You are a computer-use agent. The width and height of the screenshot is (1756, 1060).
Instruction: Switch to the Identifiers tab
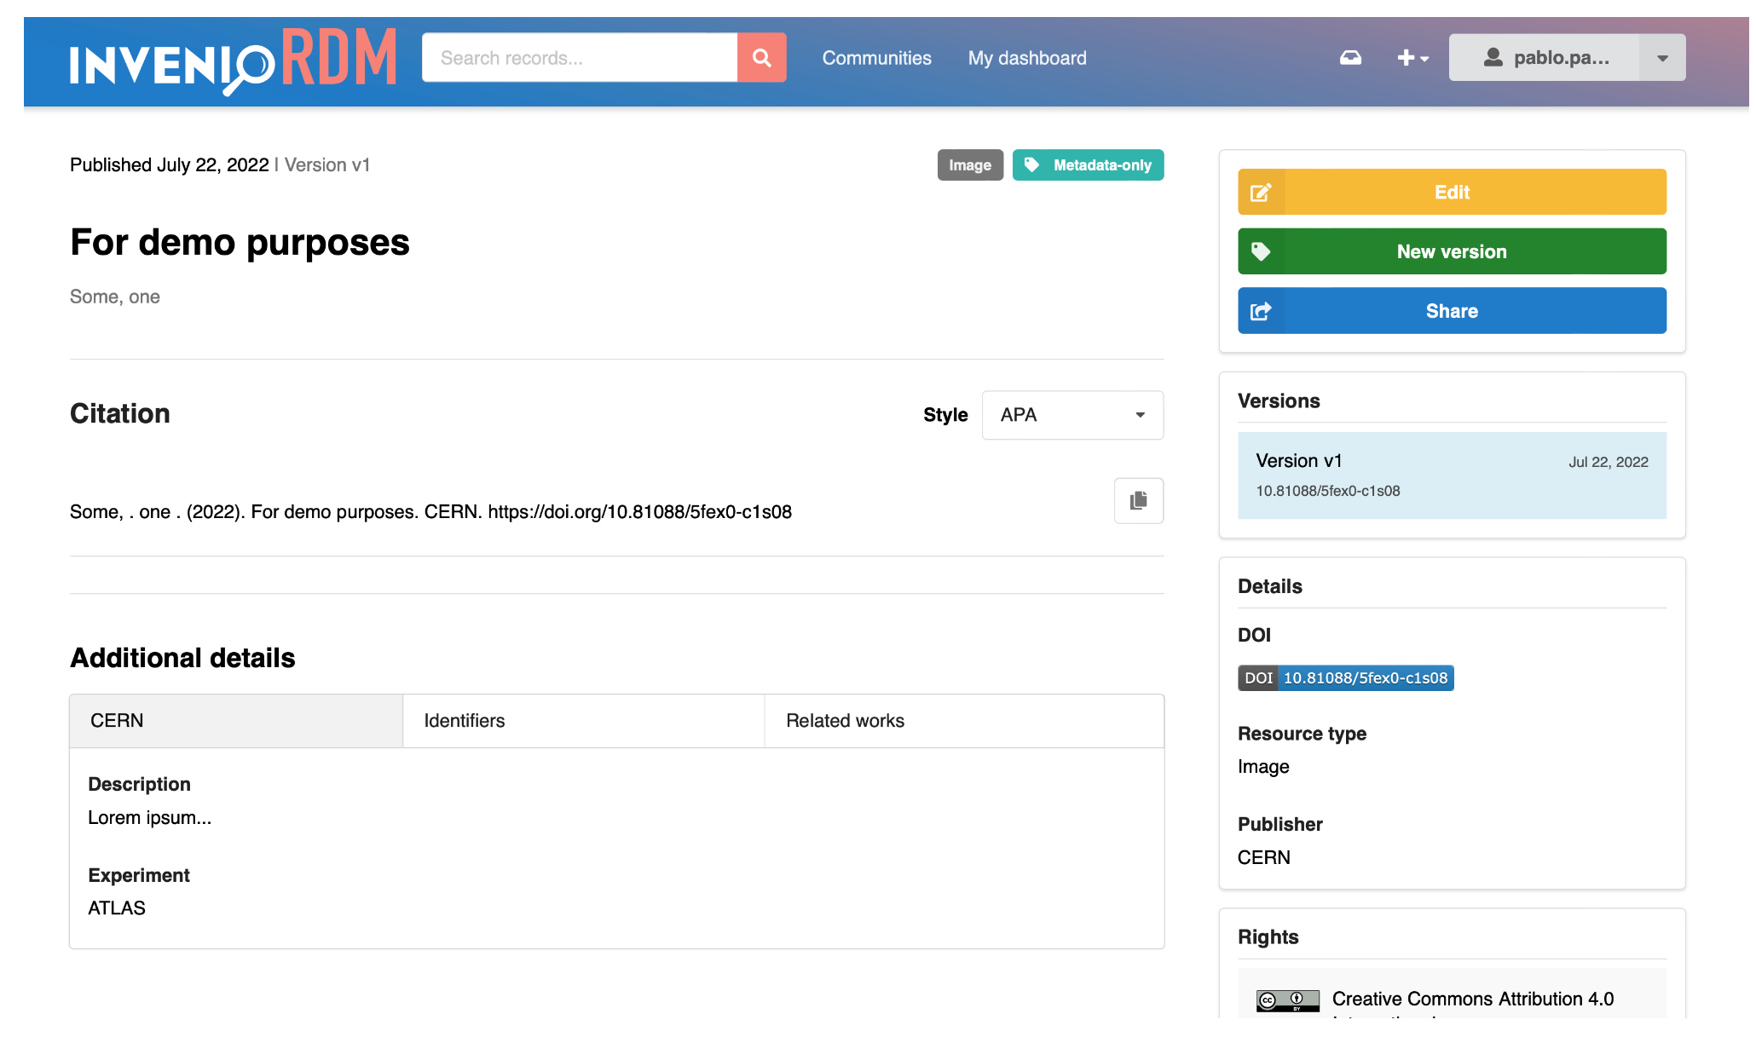464,720
